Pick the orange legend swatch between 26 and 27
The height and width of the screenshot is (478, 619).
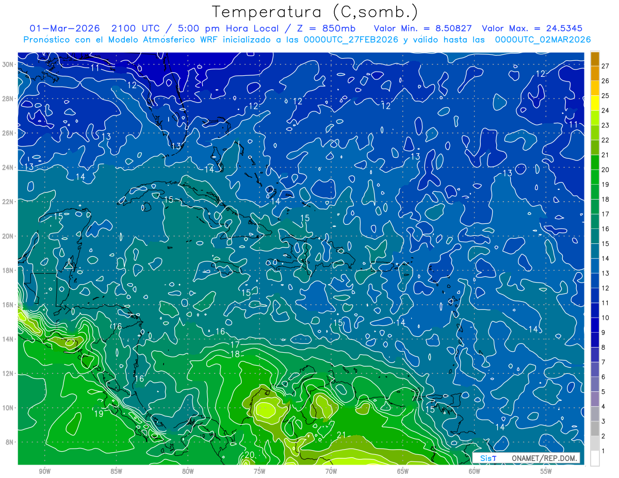point(595,74)
